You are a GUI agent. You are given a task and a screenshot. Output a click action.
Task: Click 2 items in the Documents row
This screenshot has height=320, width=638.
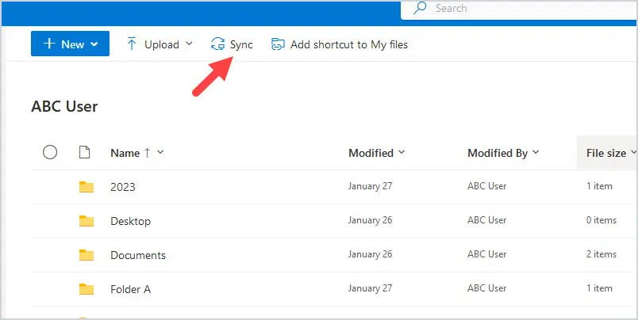point(601,254)
